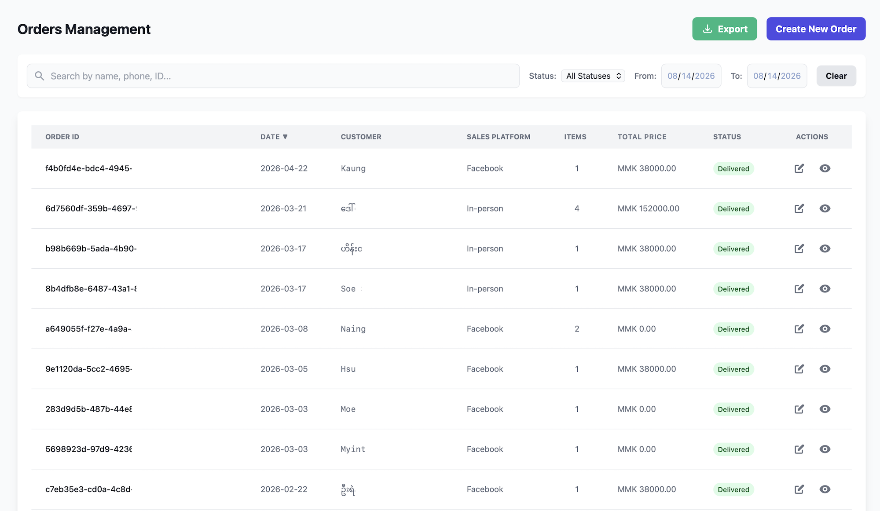View details of the Kaung order
The width and height of the screenshot is (880, 511).
825,168
